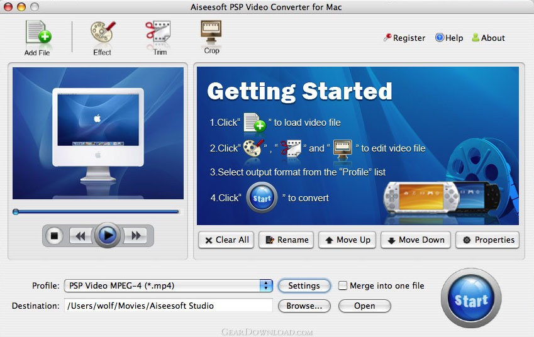Click the add-file icon in Getting Started step 1
534x337 pixels.
pyautogui.click(x=254, y=122)
